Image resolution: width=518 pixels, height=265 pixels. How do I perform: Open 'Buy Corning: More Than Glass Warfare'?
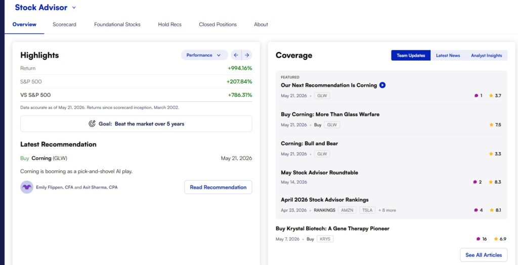pyautogui.click(x=330, y=114)
